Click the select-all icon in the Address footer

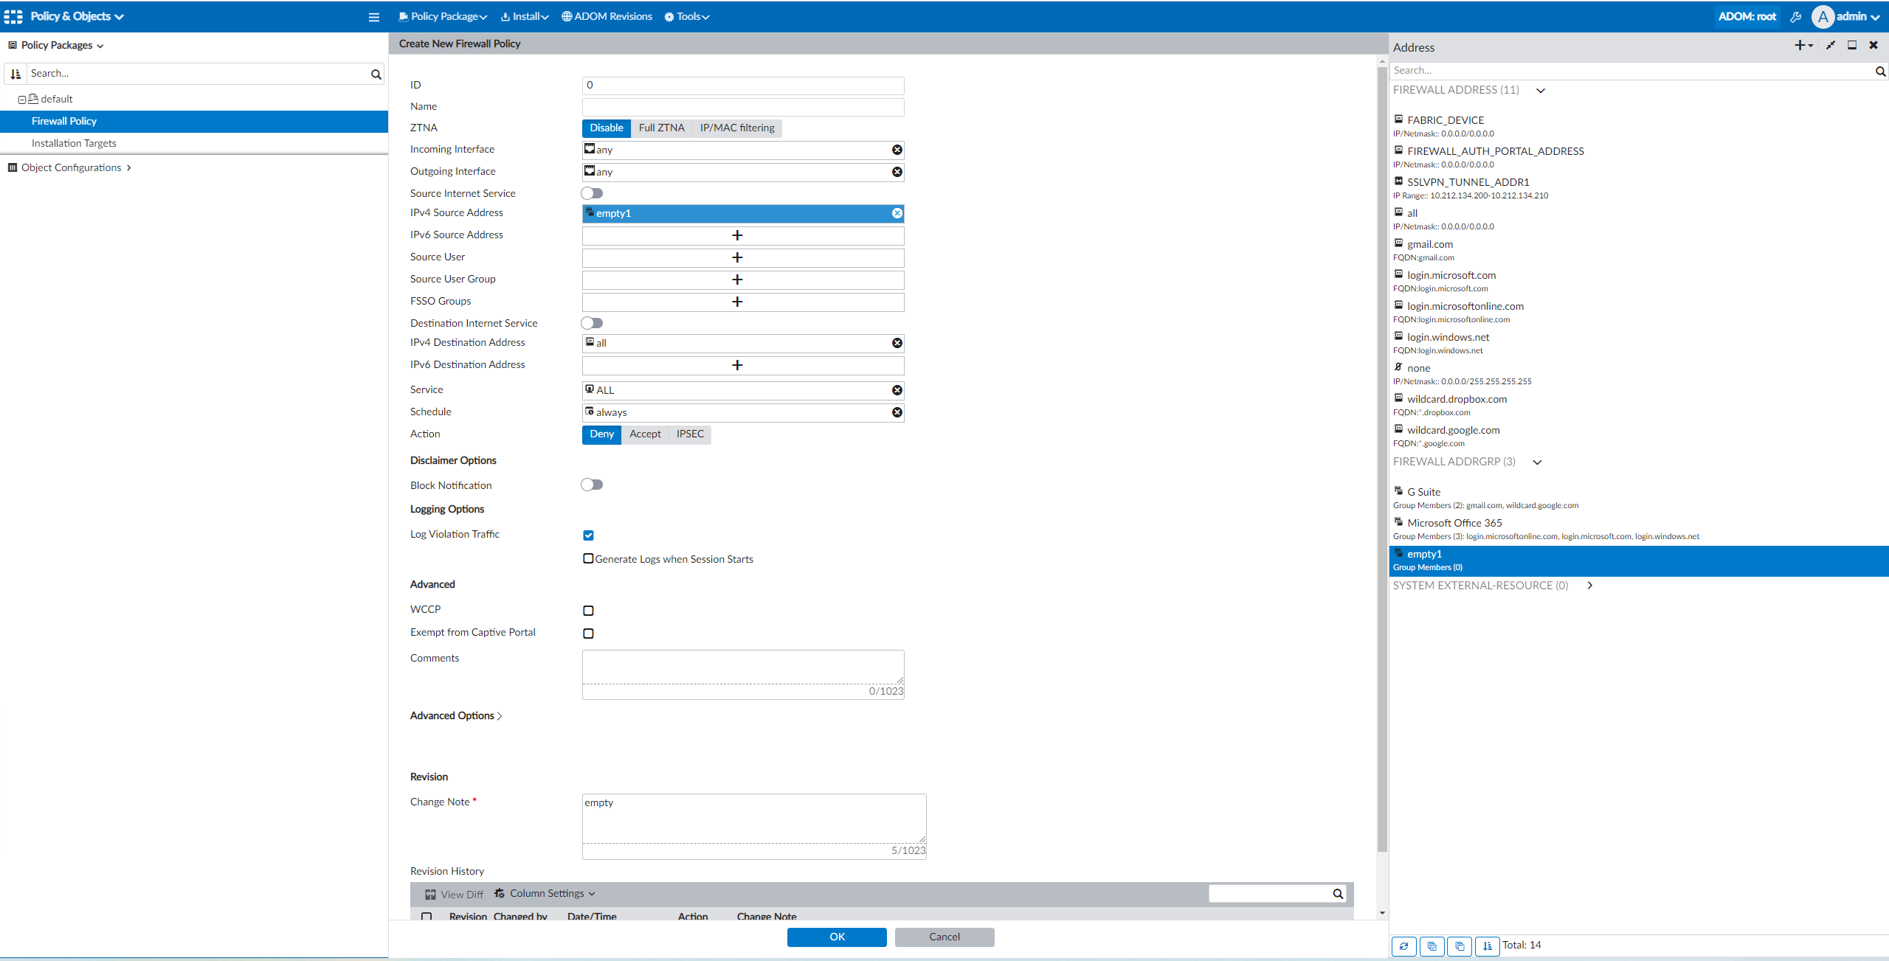pos(1432,946)
